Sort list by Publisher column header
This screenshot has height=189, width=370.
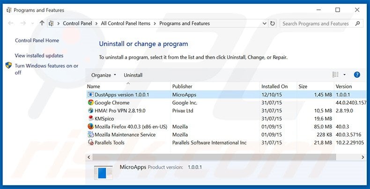(215, 86)
